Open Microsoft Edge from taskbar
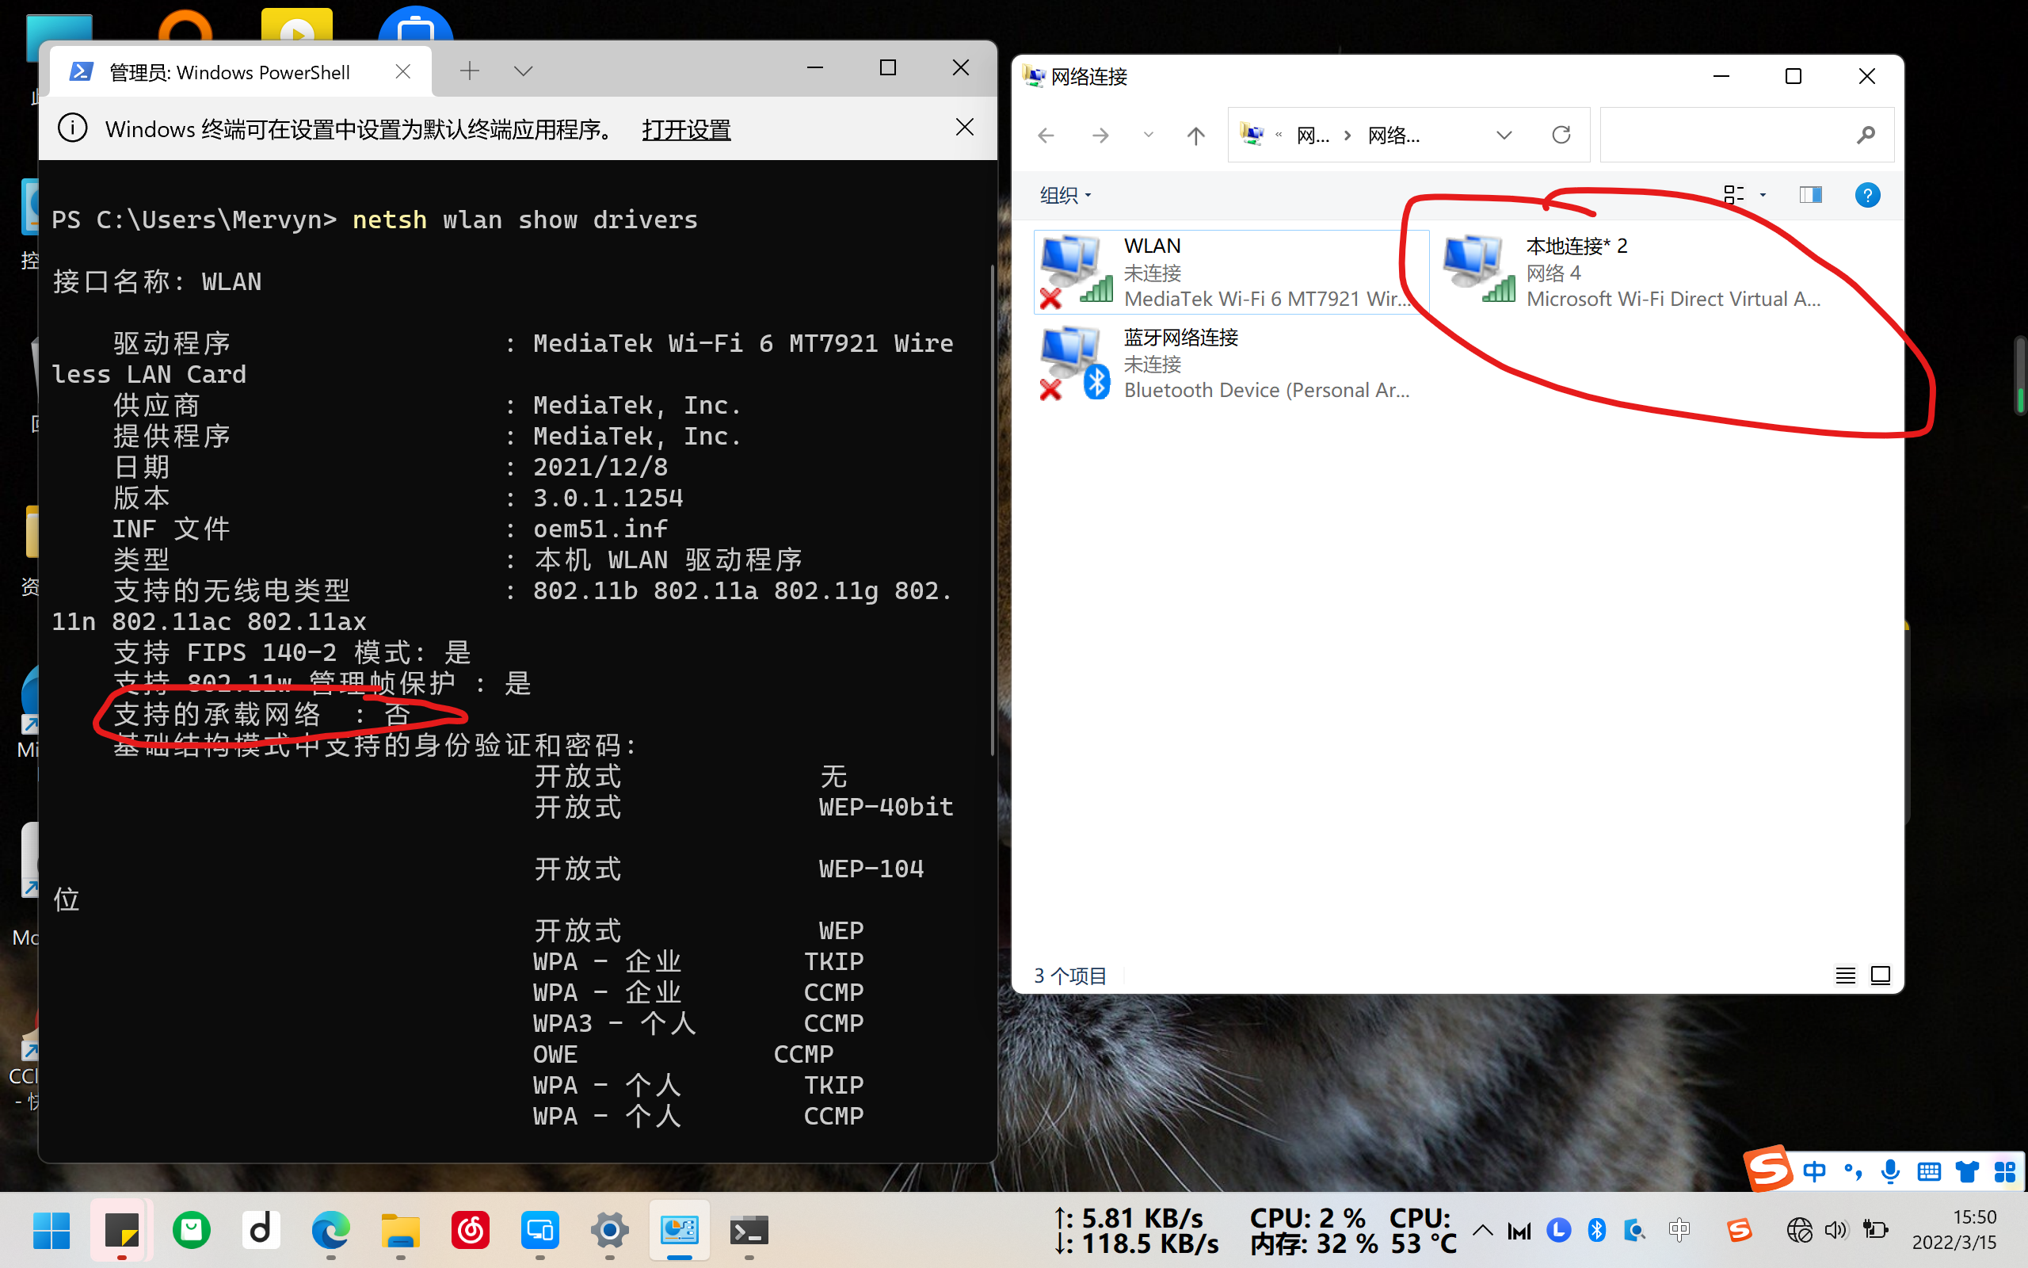The width and height of the screenshot is (2028, 1268). point(331,1230)
